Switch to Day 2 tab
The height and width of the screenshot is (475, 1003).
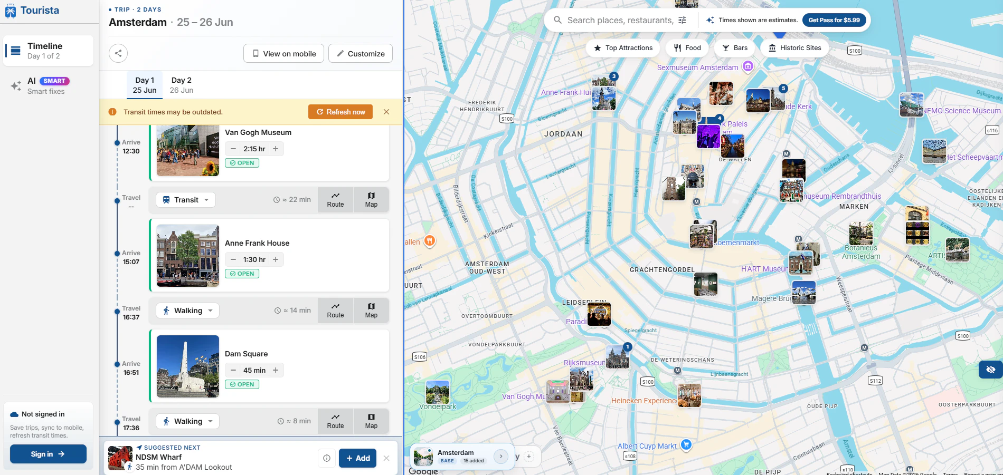[182, 85]
